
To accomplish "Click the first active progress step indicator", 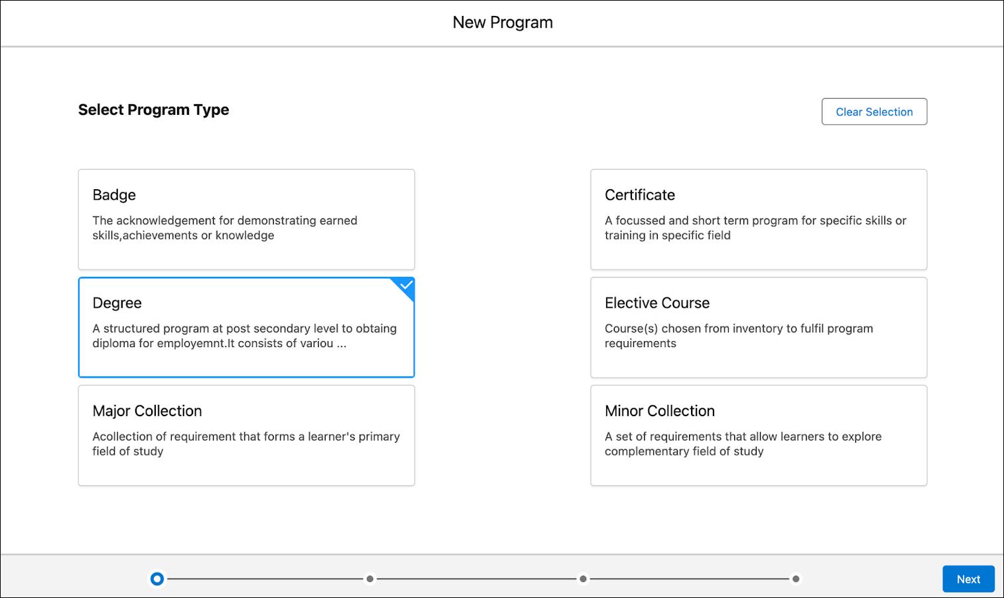I will coord(157,579).
